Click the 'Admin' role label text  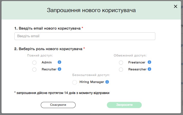point(47,62)
